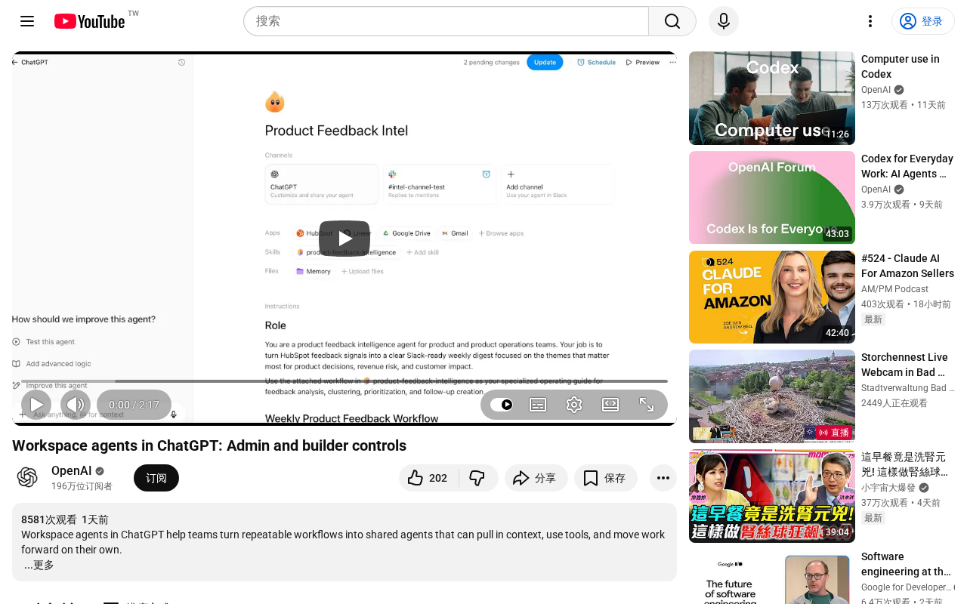Open the Storchennest Live Webcam thumbnail

coord(772,396)
